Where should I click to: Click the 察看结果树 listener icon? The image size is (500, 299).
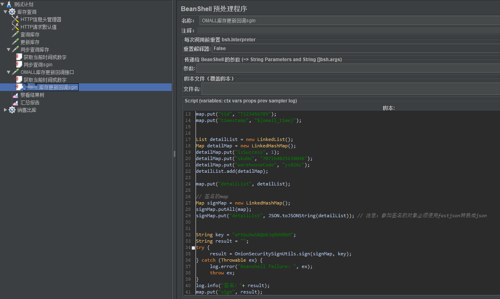click(x=15, y=95)
